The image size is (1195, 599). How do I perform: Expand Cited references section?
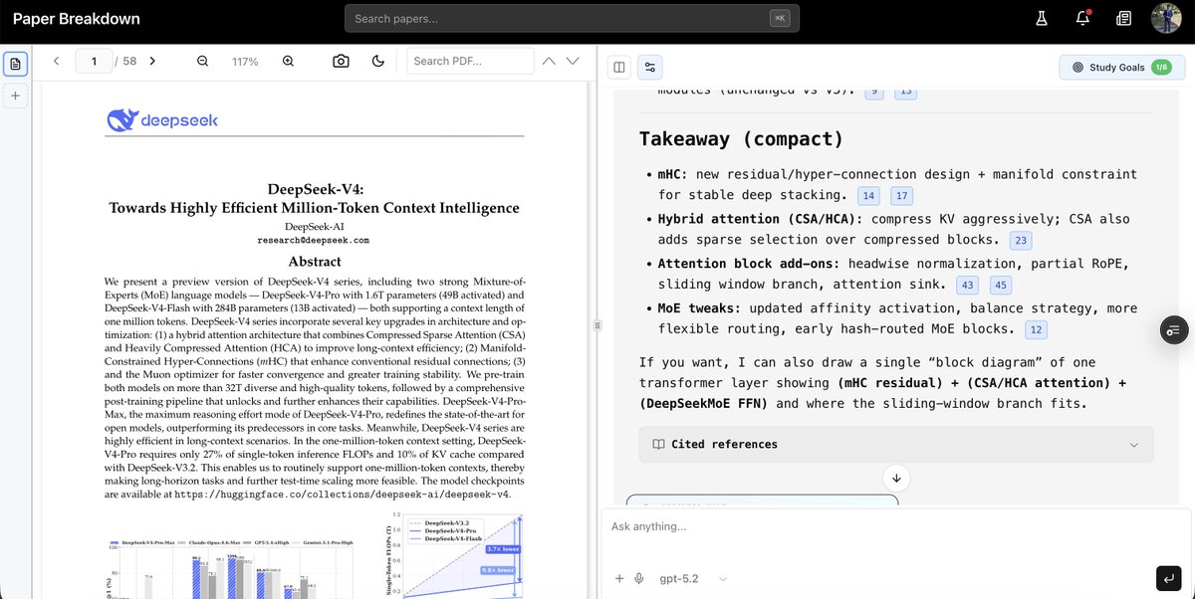896,445
